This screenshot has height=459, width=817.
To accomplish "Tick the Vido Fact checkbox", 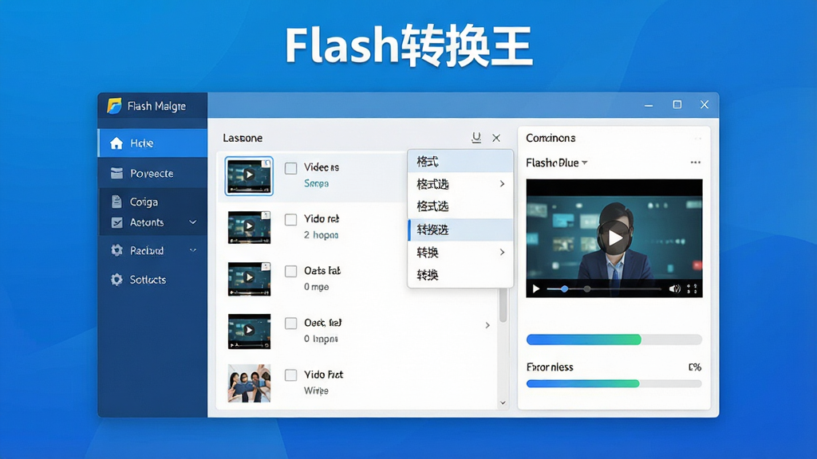I will click(x=290, y=375).
